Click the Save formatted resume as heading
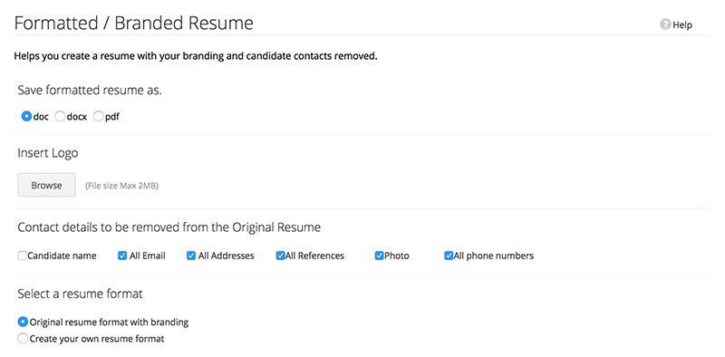This screenshot has height=357, width=725. click(x=90, y=90)
